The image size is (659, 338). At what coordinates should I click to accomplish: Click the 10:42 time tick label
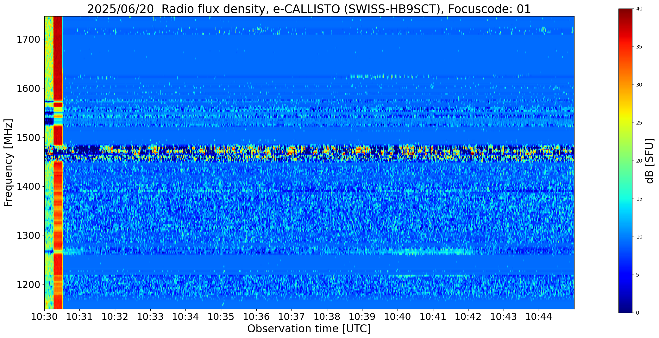(468, 316)
